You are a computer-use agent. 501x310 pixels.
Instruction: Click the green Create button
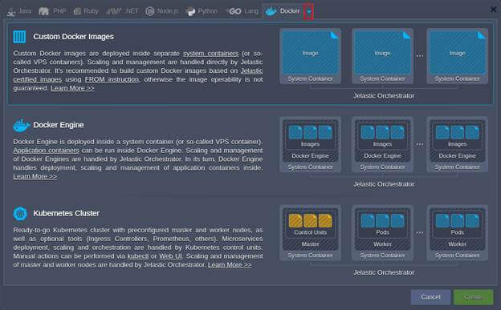point(473,297)
